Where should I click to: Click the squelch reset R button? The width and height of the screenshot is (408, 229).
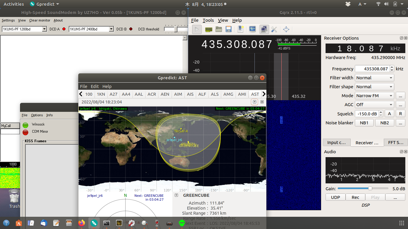pos(401,114)
